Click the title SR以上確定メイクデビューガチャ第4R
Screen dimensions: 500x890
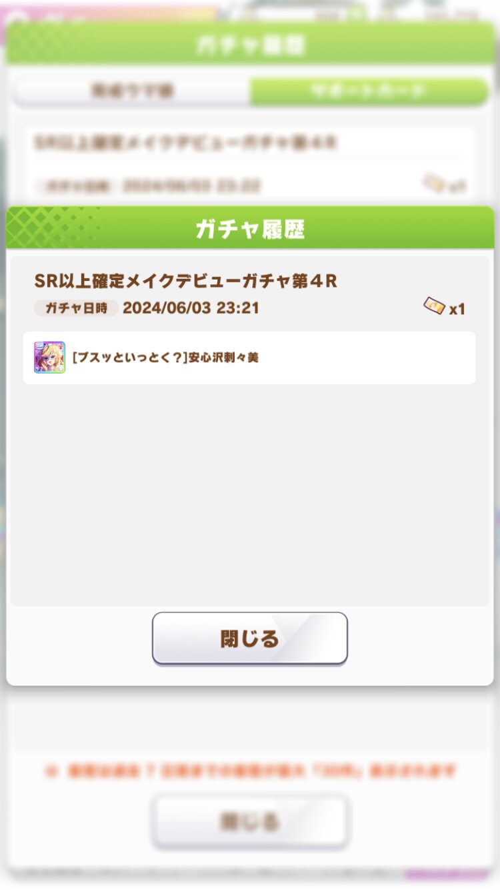coord(185,281)
